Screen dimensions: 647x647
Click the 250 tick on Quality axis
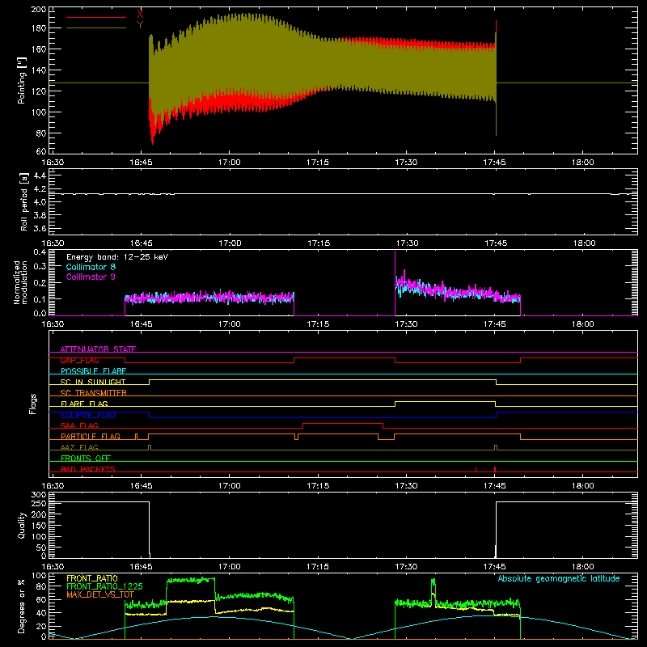(x=39, y=503)
